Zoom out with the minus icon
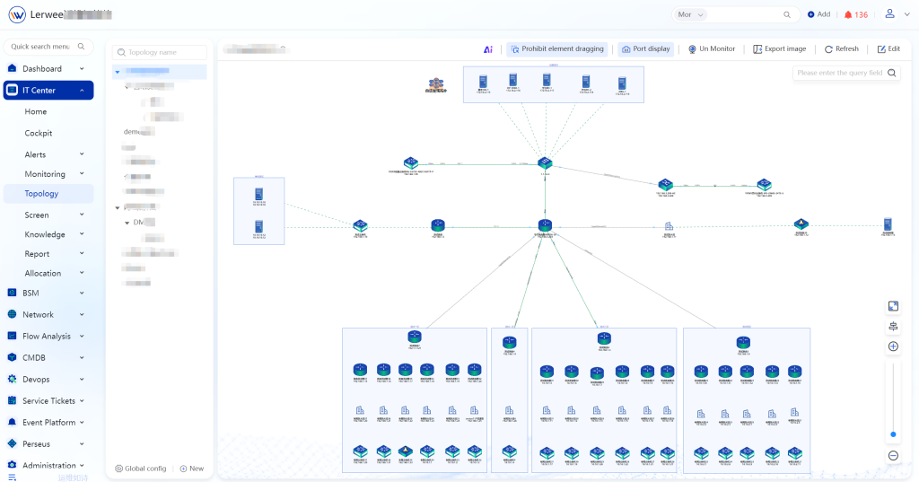This screenshot has width=919, height=482. [893, 456]
